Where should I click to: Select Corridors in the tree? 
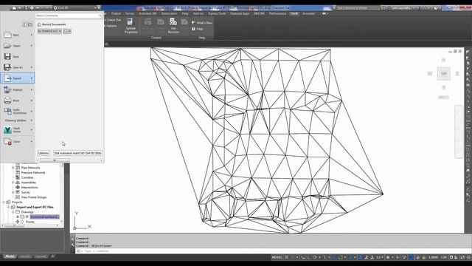coord(27,177)
